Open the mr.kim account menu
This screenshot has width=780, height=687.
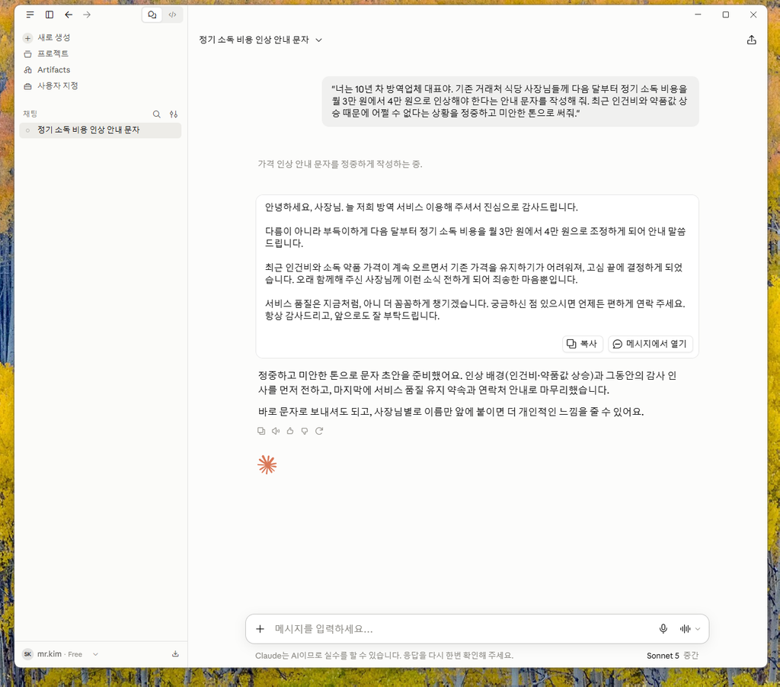(60, 654)
